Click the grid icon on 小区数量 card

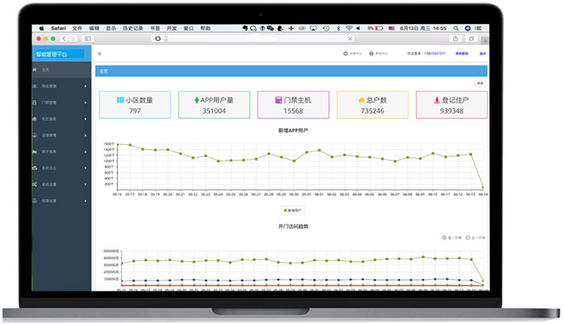121,100
